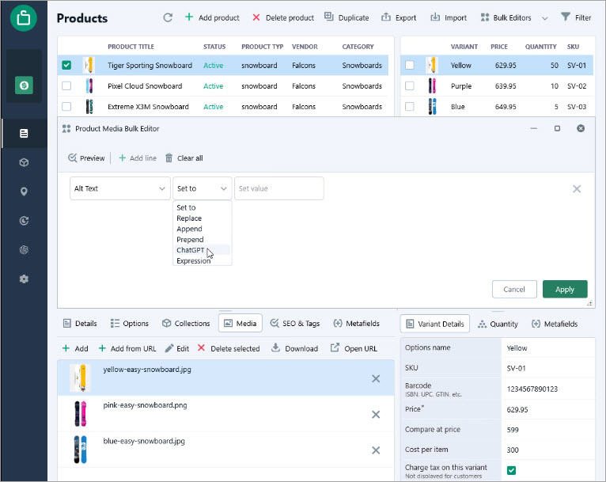Click Export in the toolbar
Screen dimensions: 606x482
[x=399, y=17]
